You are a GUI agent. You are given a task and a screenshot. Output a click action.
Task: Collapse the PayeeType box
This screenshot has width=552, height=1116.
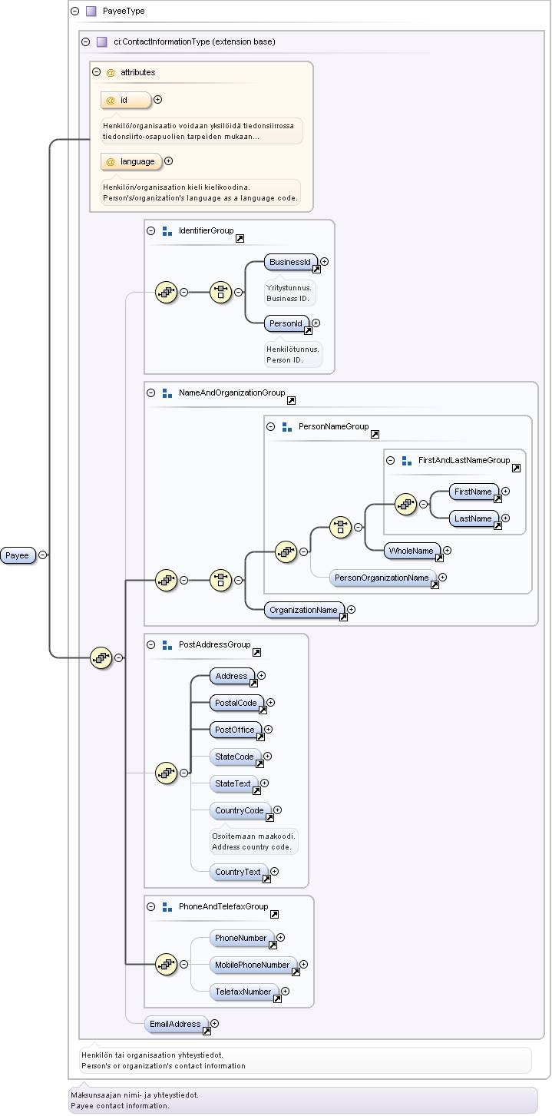(74, 12)
